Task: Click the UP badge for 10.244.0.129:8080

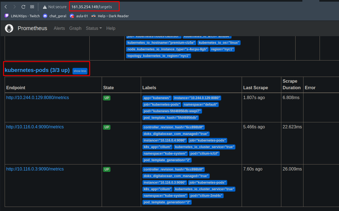Action: 107,98
